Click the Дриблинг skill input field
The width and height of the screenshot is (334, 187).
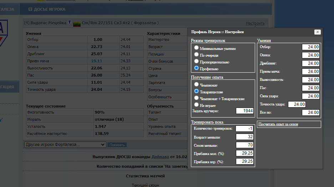pos(310,63)
